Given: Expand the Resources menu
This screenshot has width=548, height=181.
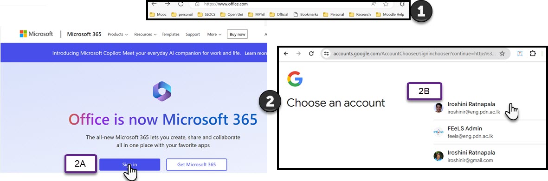Looking at the screenshot, I should [x=145, y=34].
